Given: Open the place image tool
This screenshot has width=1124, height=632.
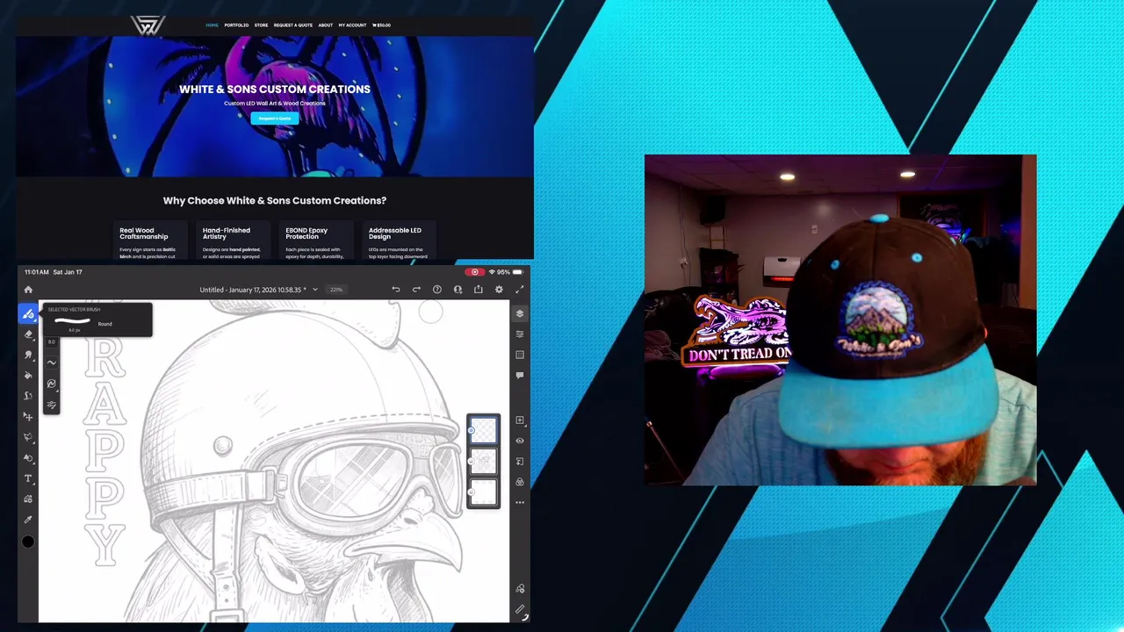Looking at the screenshot, I should (x=28, y=499).
